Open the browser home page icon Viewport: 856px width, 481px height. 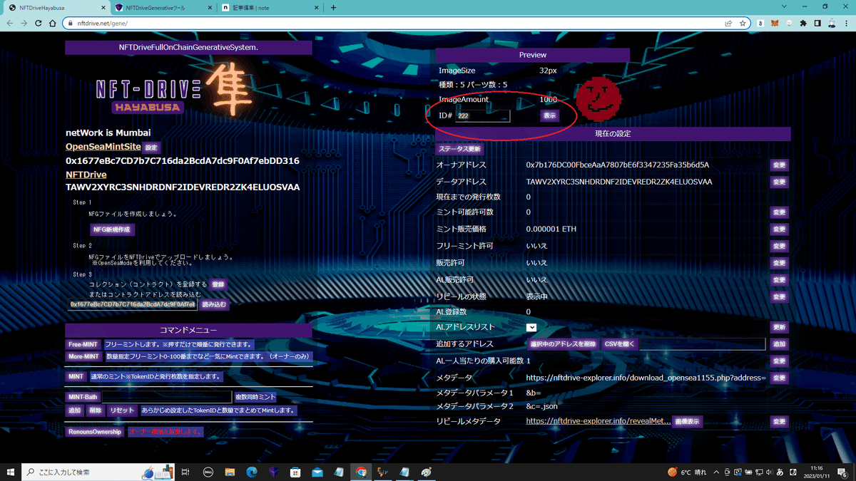[x=53, y=23]
